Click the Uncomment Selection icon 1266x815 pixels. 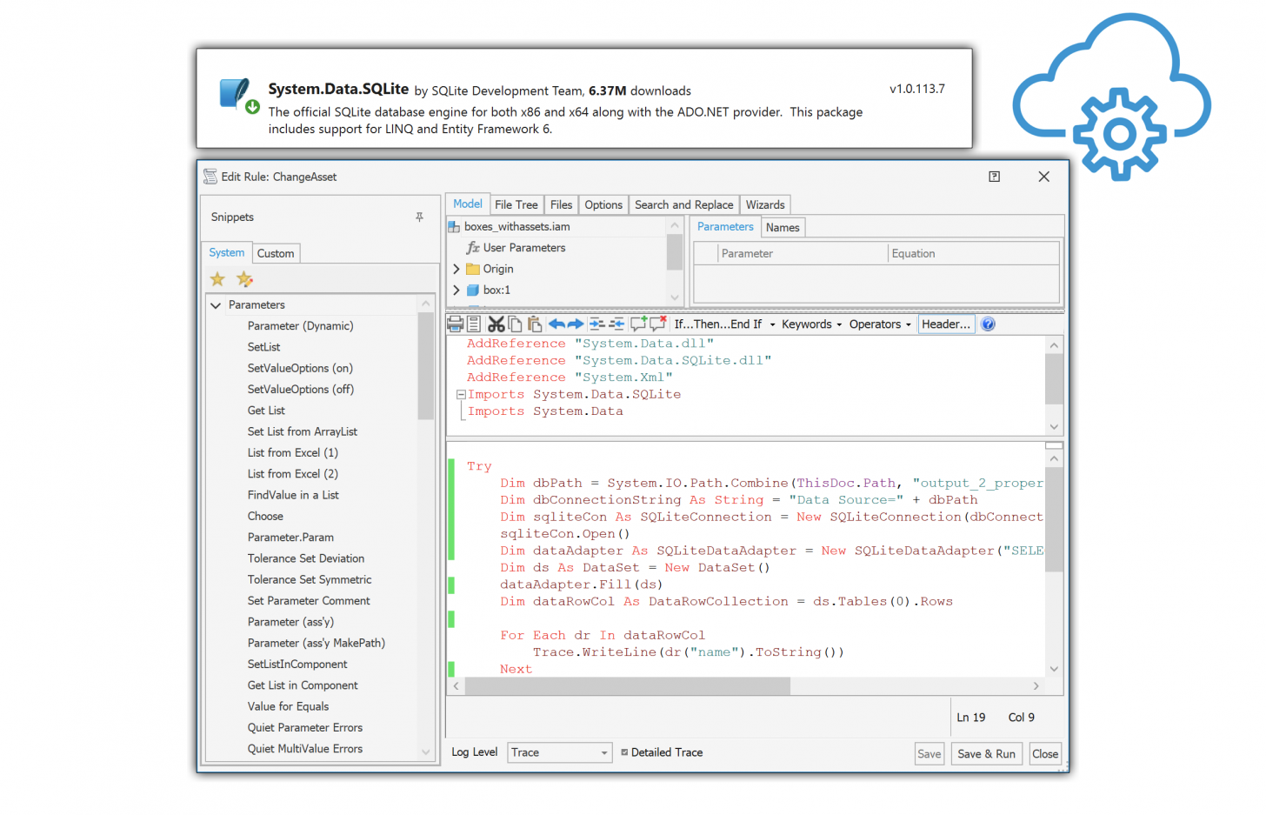pos(658,324)
